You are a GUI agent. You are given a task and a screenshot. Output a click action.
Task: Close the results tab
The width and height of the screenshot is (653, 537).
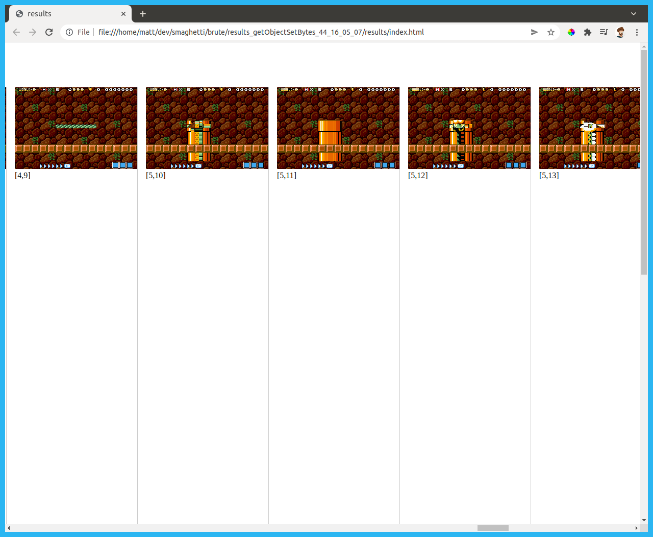(x=123, y=14)
